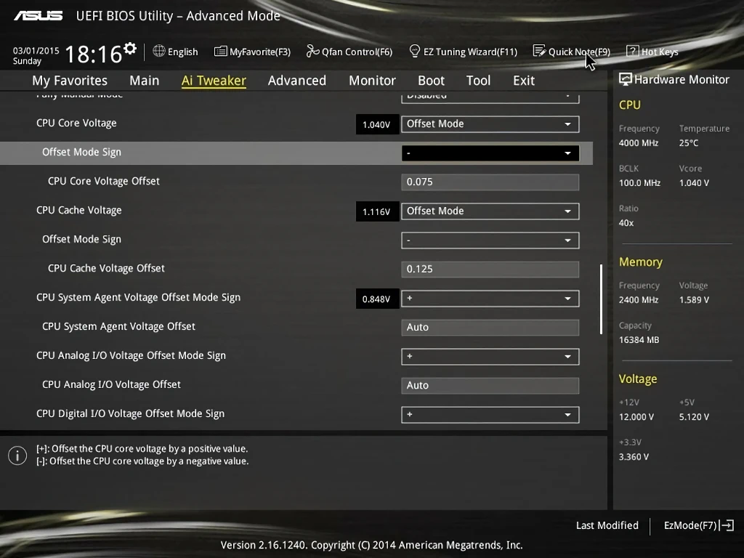Image resolution: width=744 pixels, height=558 pixels.
Task: Click the CPU Core Voltage Offset field
Action: point(490,182)
